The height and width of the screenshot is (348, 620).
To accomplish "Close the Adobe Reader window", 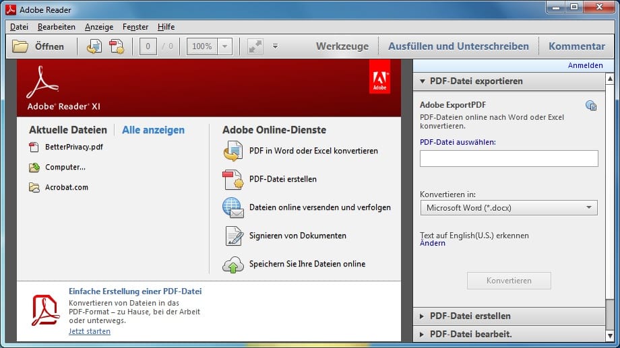I will pos(599,7).
